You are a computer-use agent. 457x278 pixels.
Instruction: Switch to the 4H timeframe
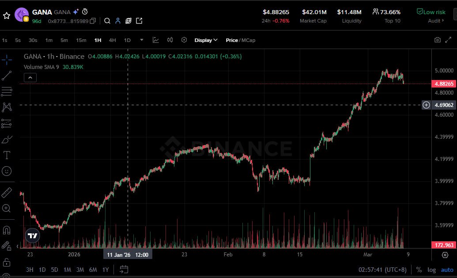point(112,40)
